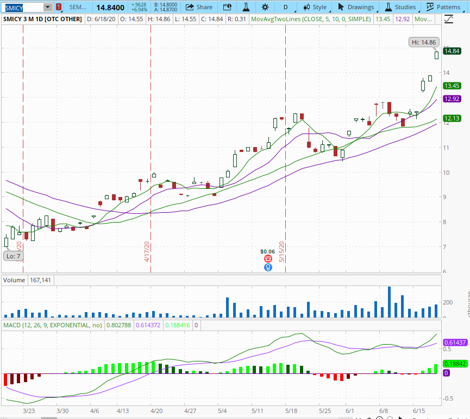Click the 4/17/20 expiration date marker
This screenshot has width=470, height=419.
(x=147, y=252)
